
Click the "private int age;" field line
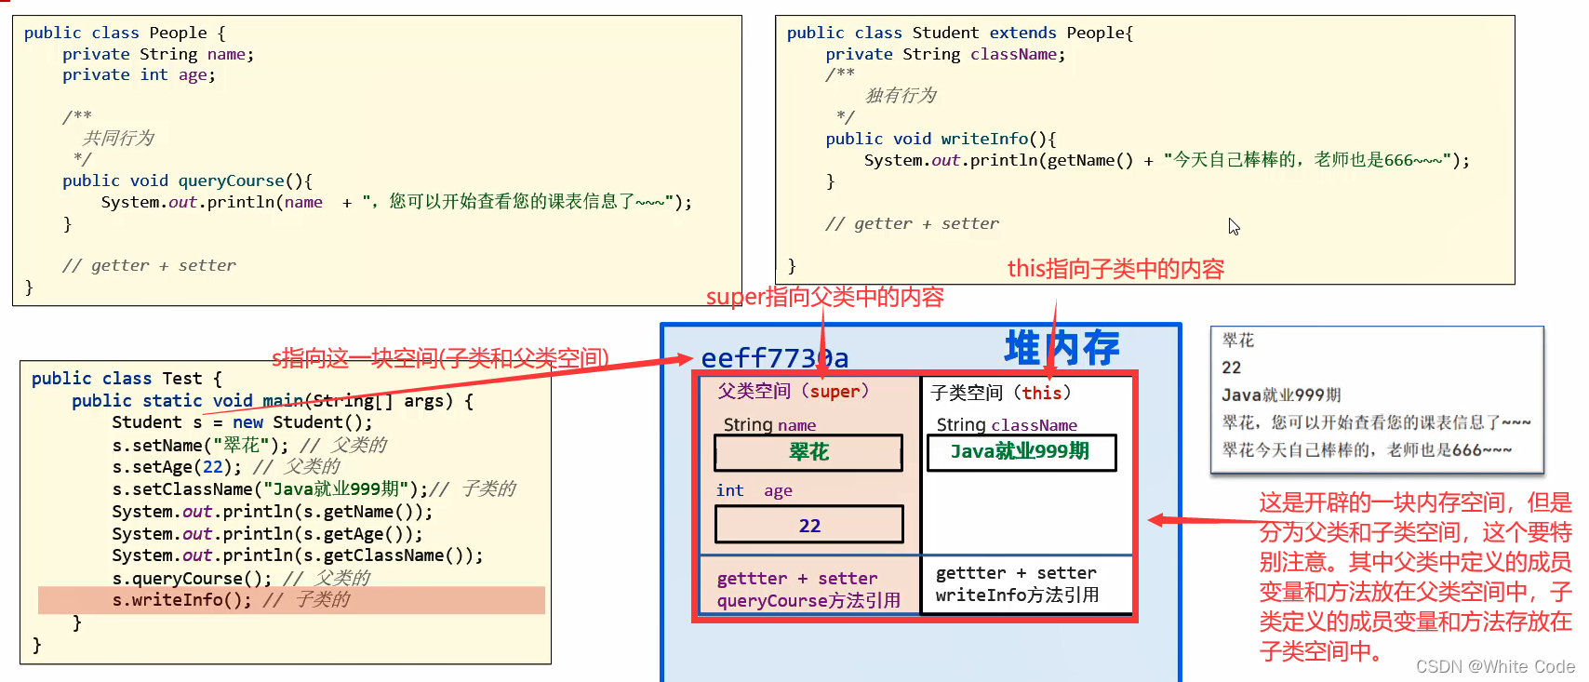point(139,74)
